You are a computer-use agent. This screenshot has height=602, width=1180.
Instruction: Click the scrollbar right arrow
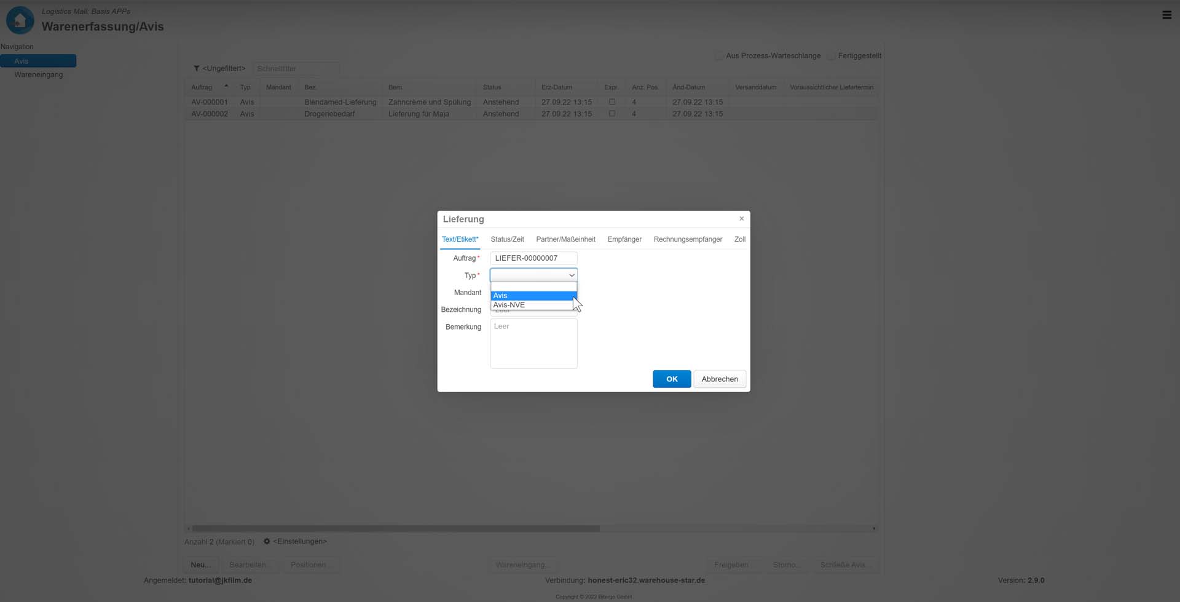pos(874,528)
